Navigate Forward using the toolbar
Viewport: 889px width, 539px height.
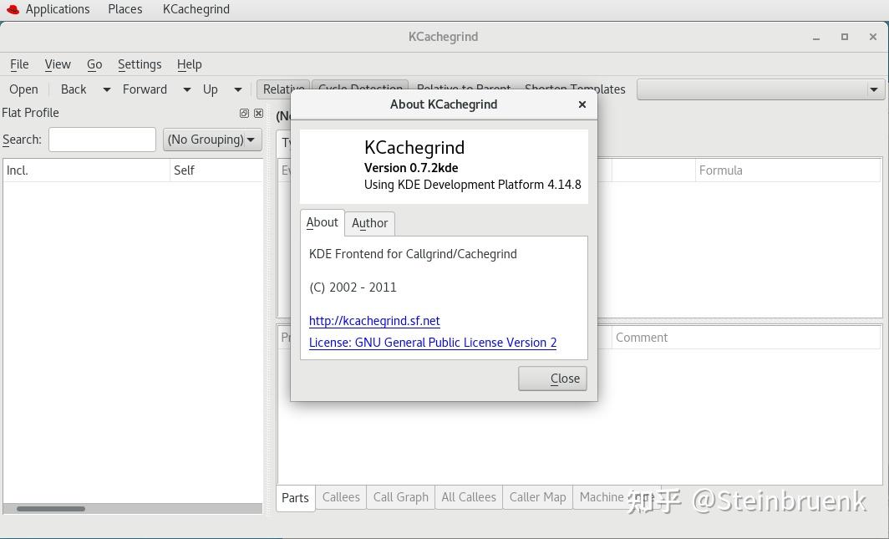[x=145, y=89]
